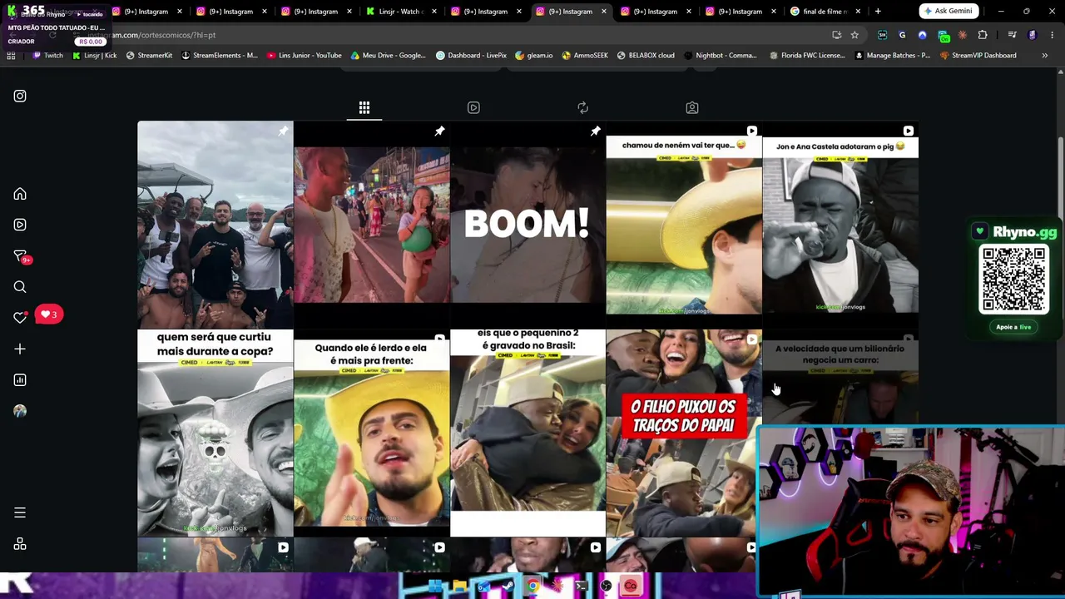Open the 'Jon e Ana Castela' reel
This screenshot has height=599, width=1065.
click(840, 225)
